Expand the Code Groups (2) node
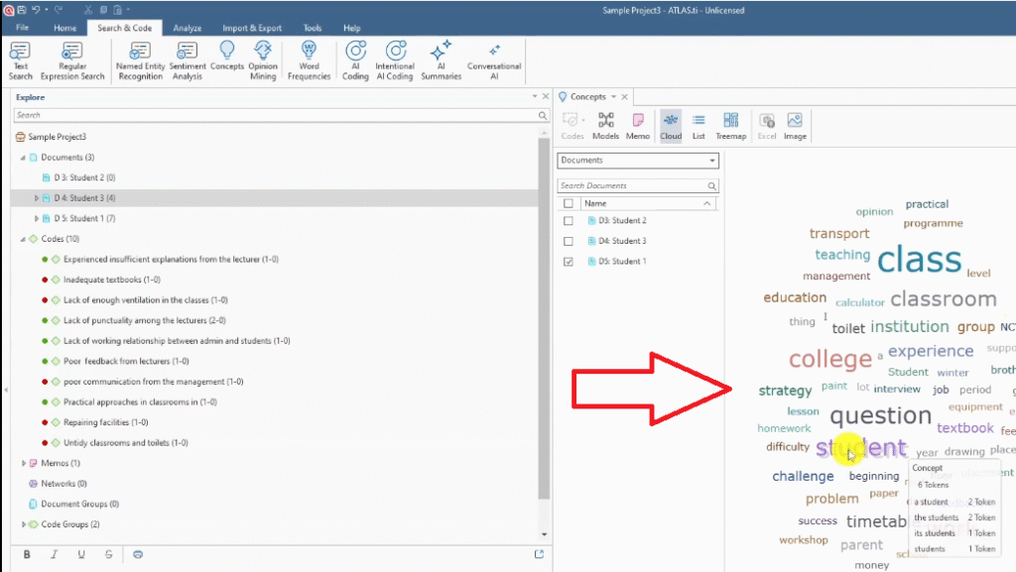 24,524
